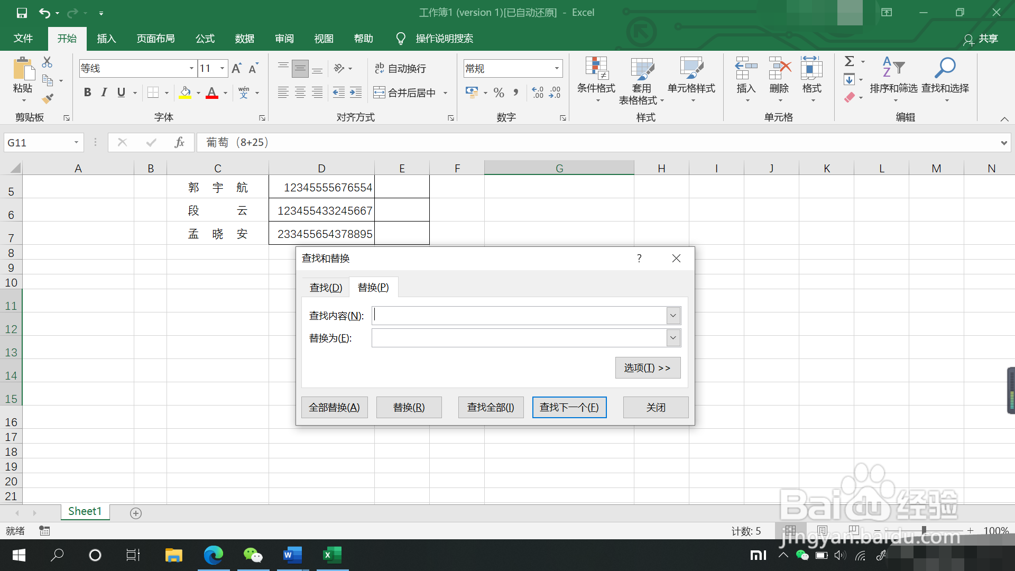Click the Increase Font Size icon
The width and height of the screenshot is (1015, 571).
(x=236, y=68)
